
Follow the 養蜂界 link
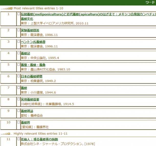point(25,122)
